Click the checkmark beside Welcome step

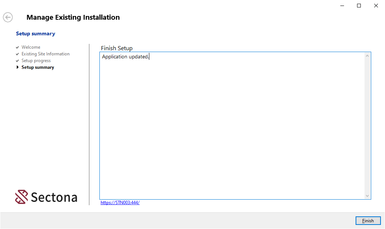(17, 48)
